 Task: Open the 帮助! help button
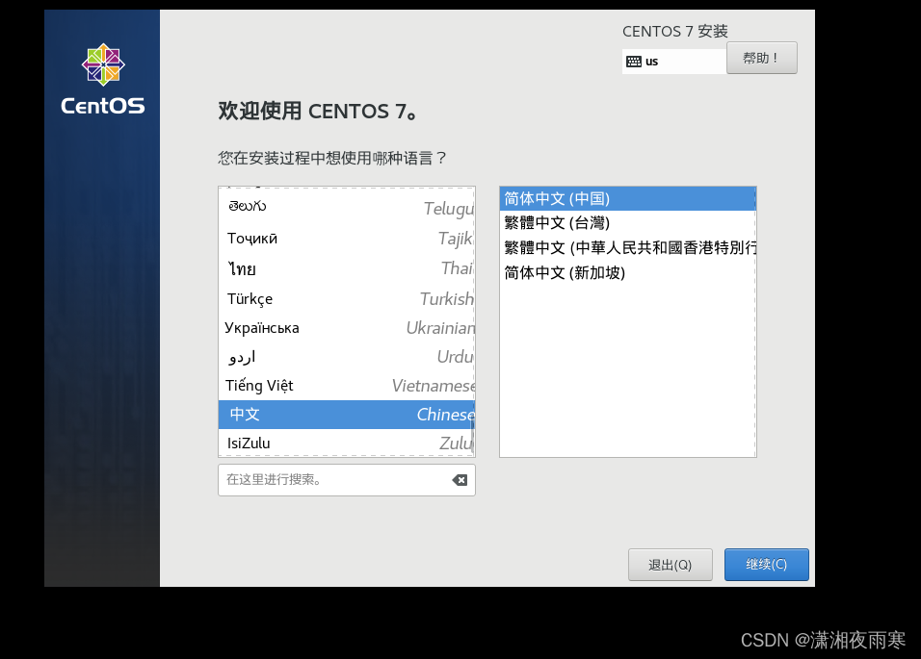click(761, 58)
